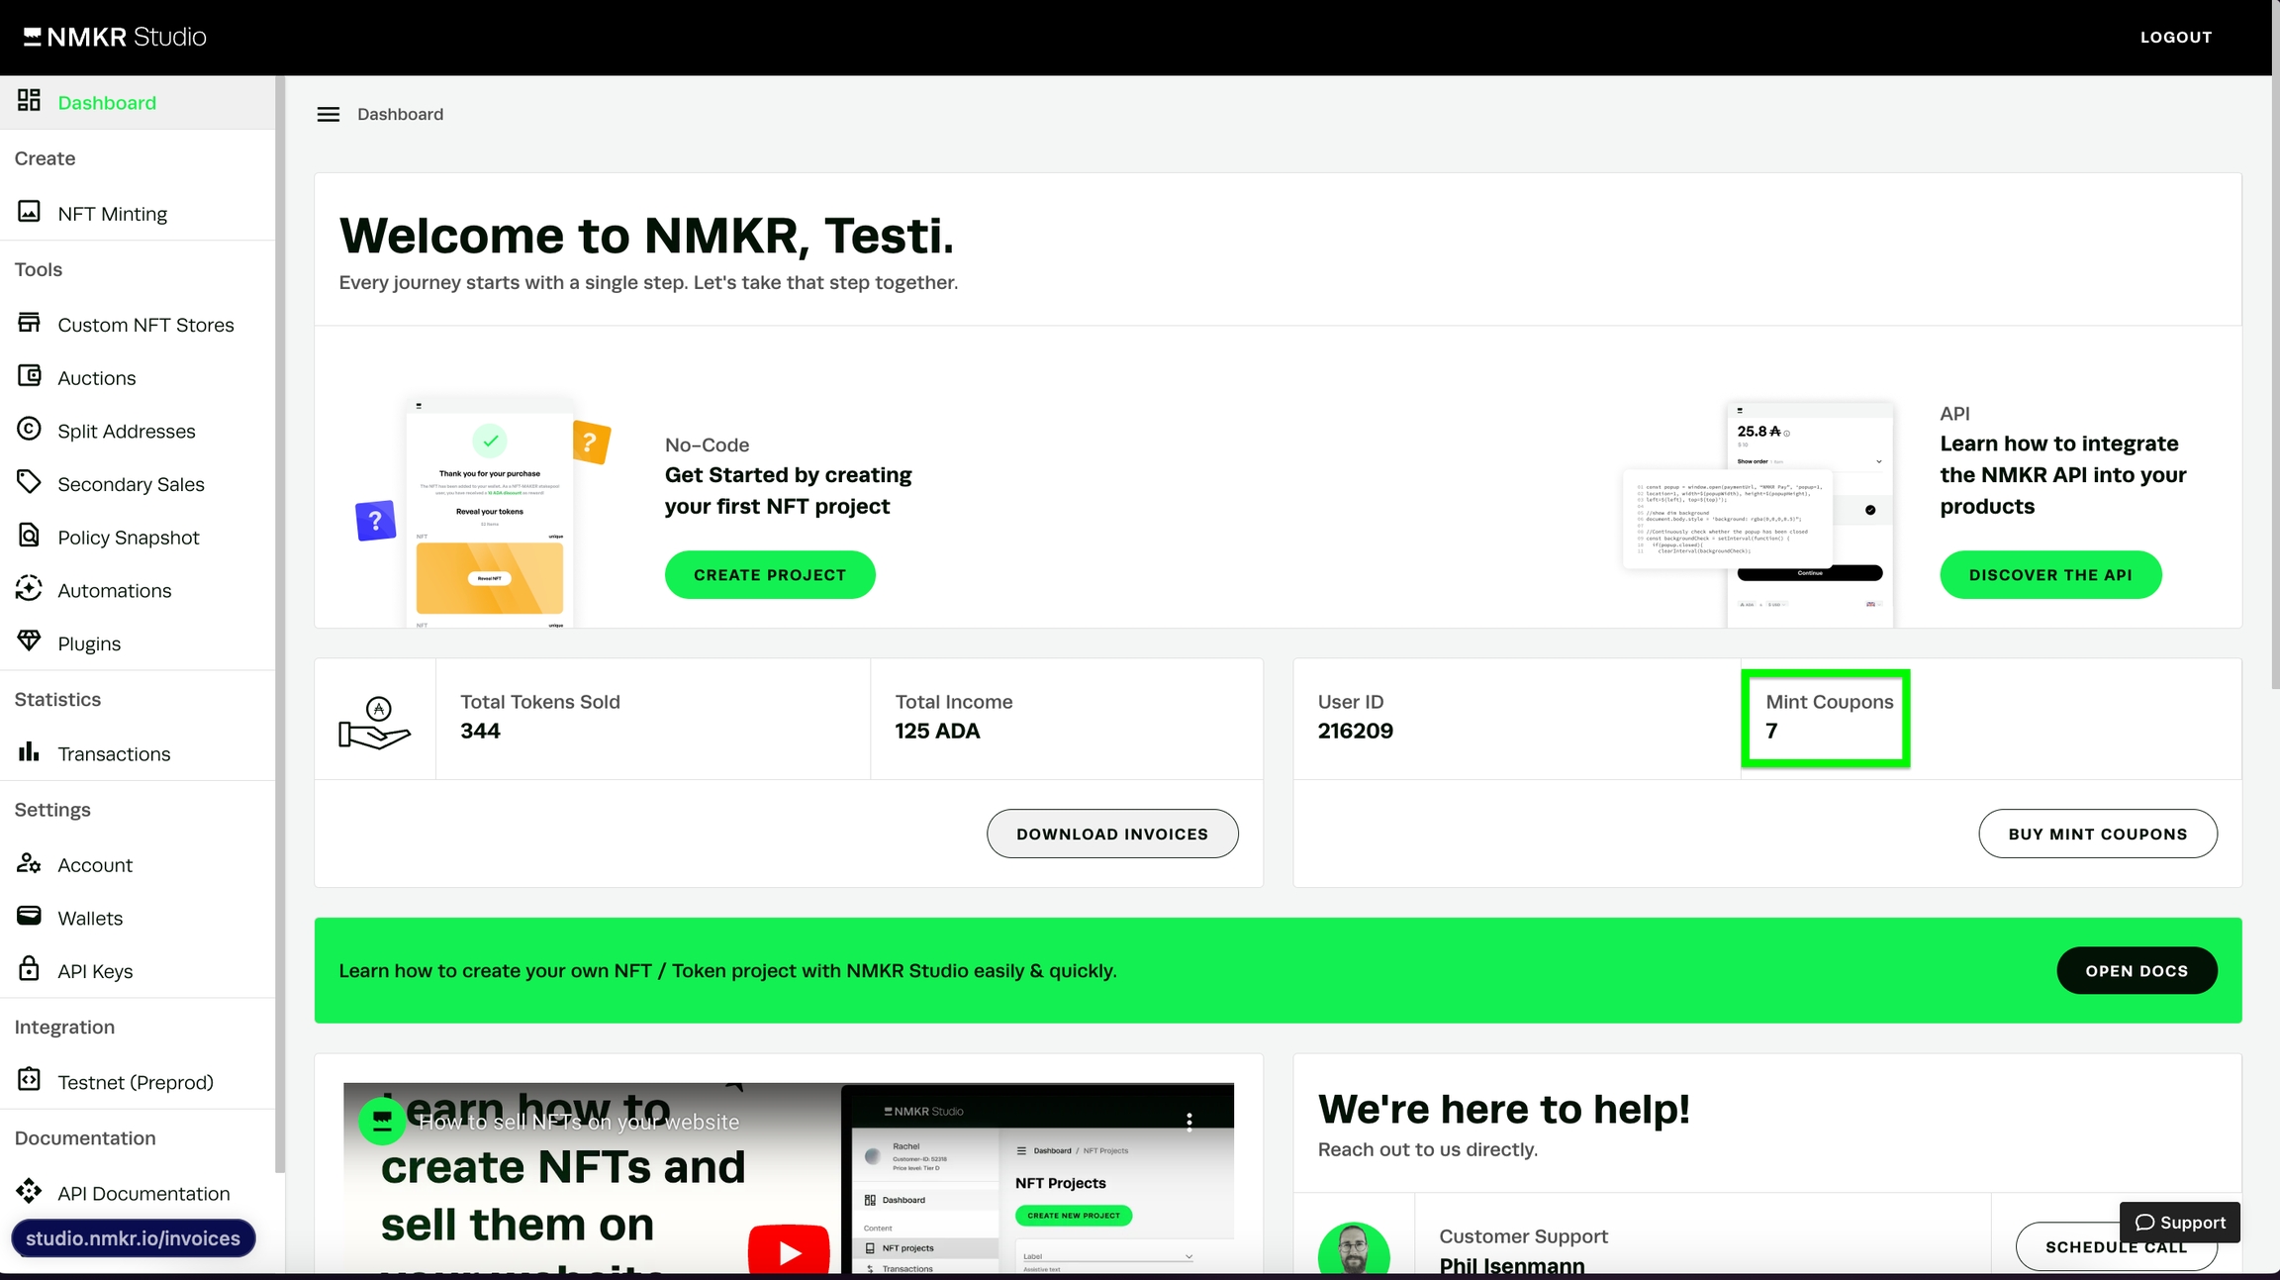The height and width of the screenshot is (1280, 2280).
Task: Select Testnet (Preprod) integration item
Action: pyautogui.click(x=136, y=1083)
